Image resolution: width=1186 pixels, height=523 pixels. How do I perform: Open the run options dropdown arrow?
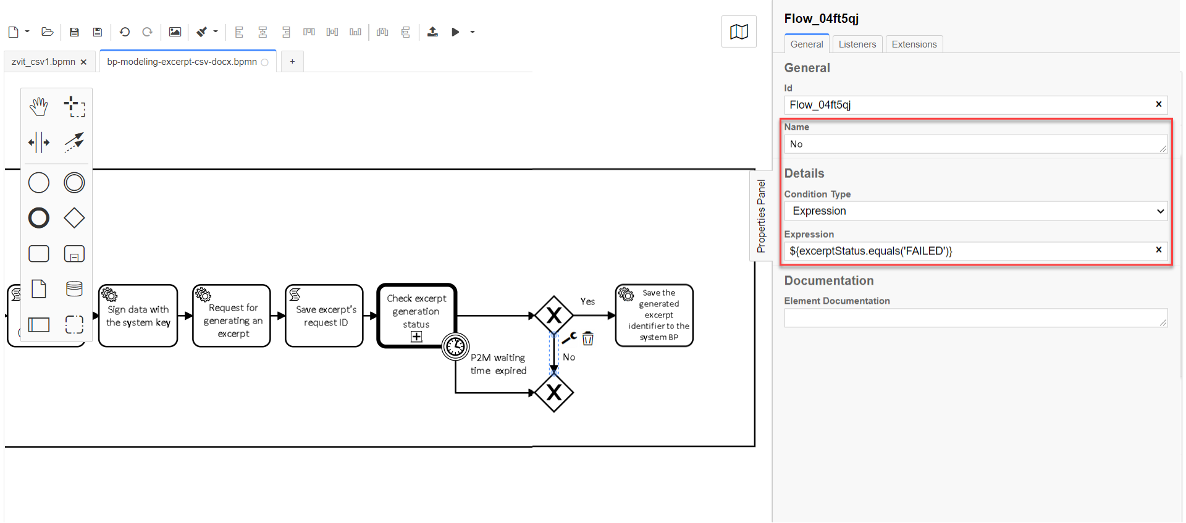473,32
